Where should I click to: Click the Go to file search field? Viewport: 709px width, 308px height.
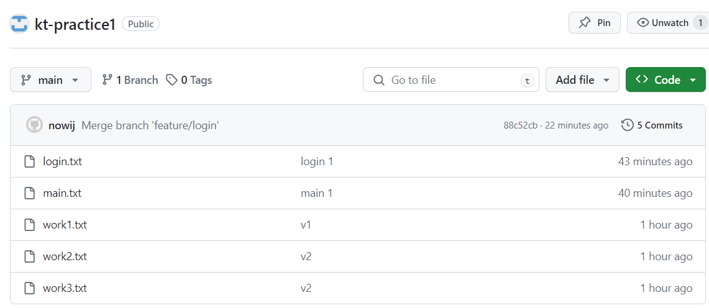coord(451,79)
